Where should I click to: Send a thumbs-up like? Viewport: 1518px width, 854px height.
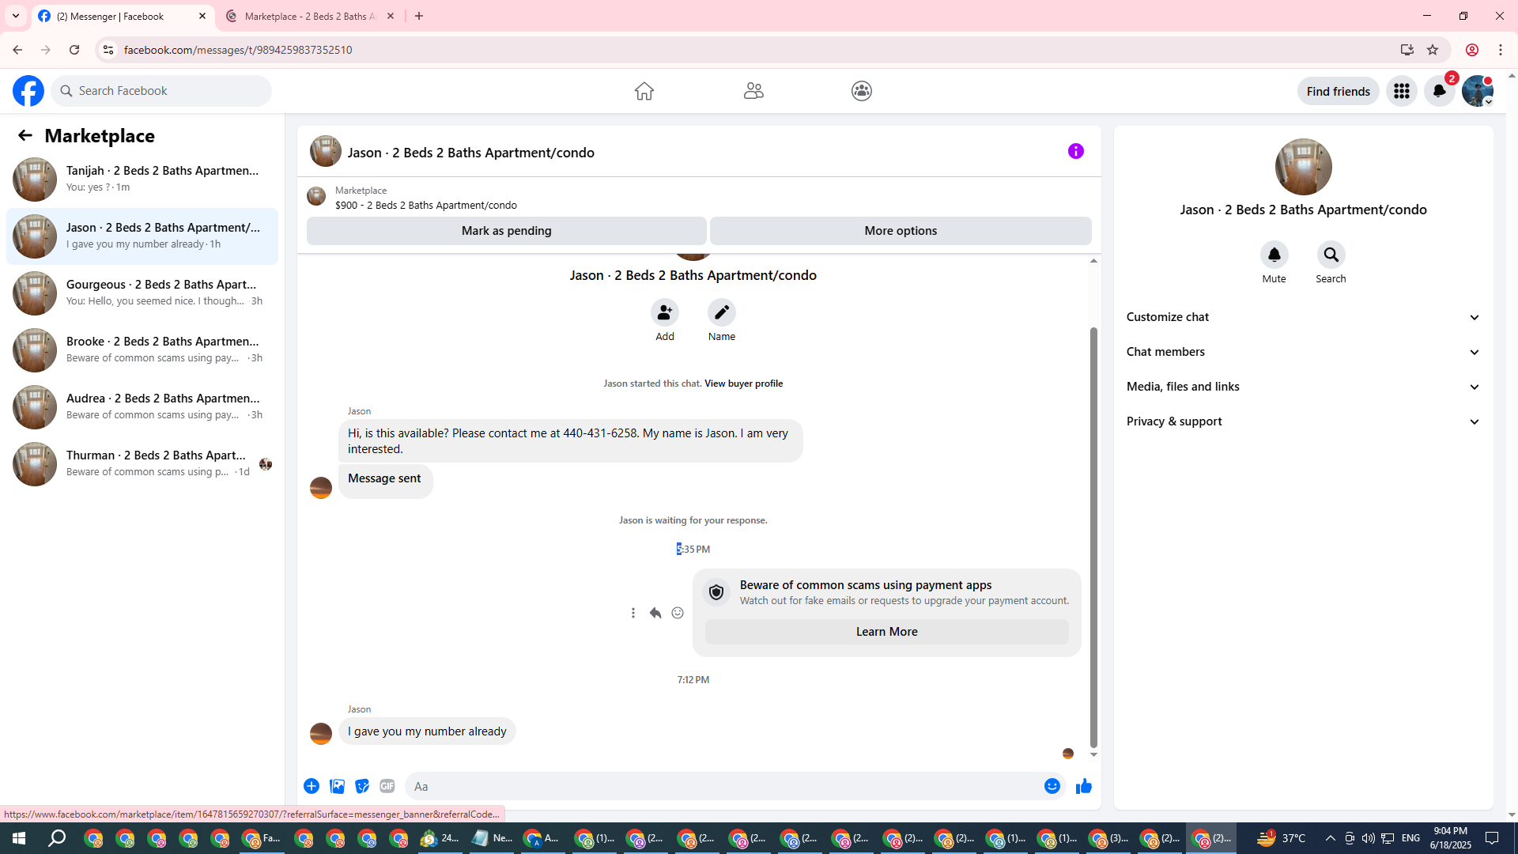pos(1084,786)
